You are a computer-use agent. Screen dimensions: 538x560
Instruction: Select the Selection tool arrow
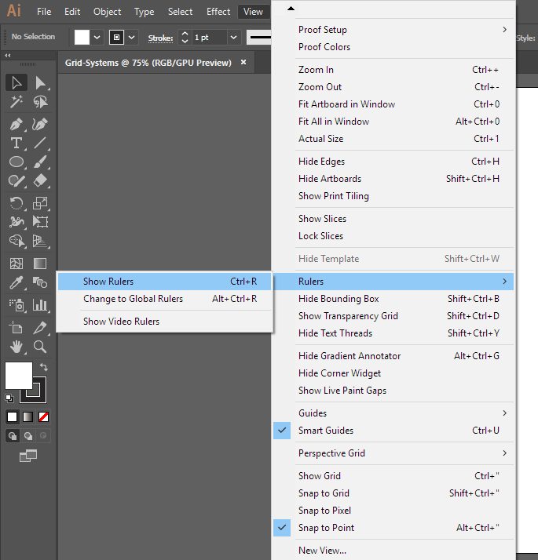point(16,82)
